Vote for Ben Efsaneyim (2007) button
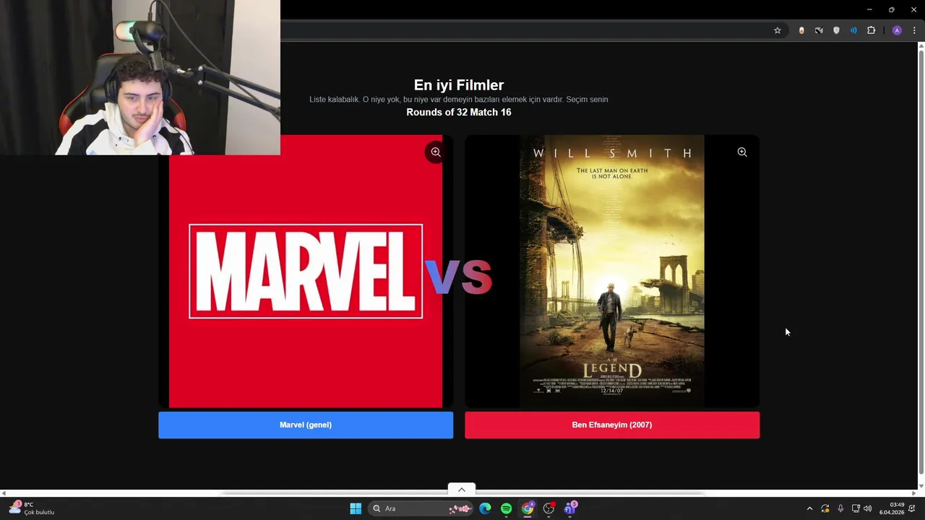 (x=612, y=425)
